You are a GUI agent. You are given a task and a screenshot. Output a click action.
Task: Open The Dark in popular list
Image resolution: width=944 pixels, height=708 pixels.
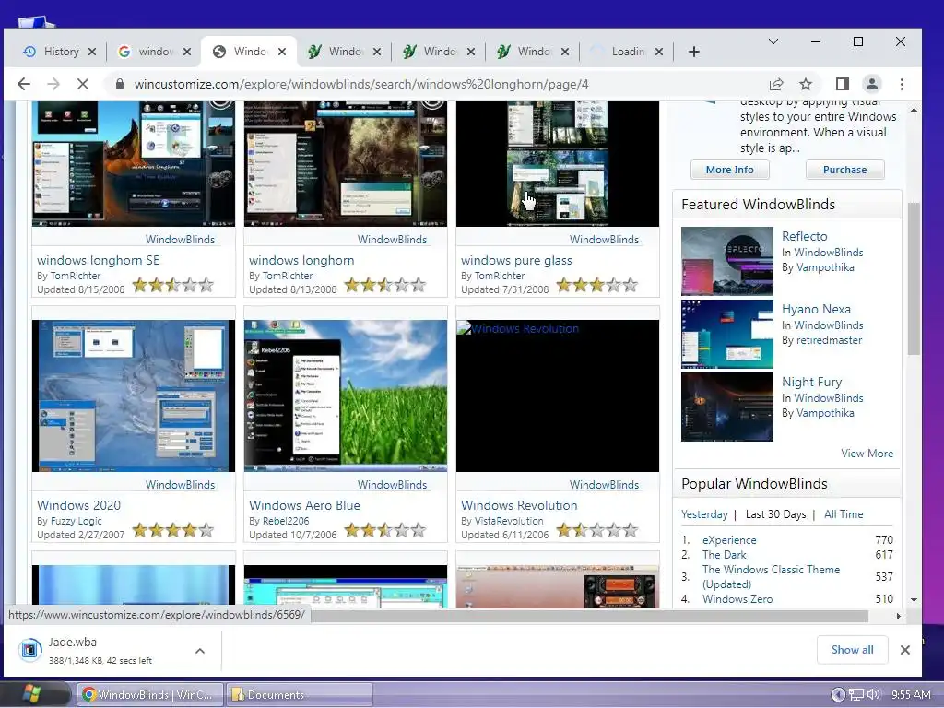[725, 554]
